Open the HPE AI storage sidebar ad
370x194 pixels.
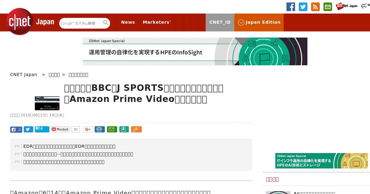point(322,161)
